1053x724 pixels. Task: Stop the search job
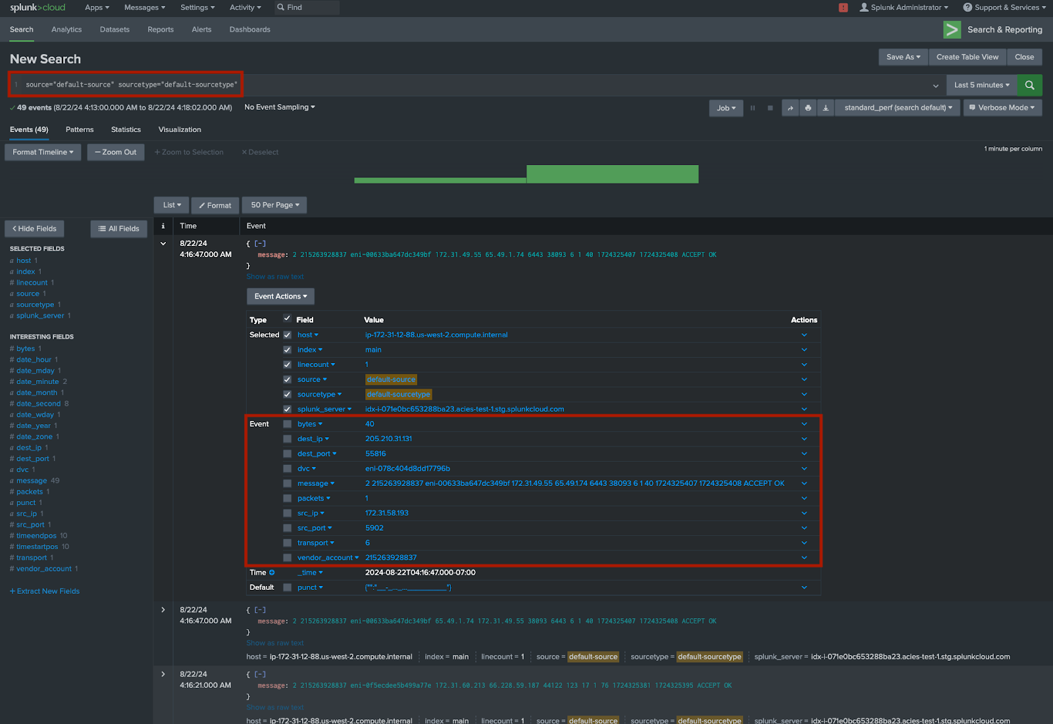coord(770,107)
